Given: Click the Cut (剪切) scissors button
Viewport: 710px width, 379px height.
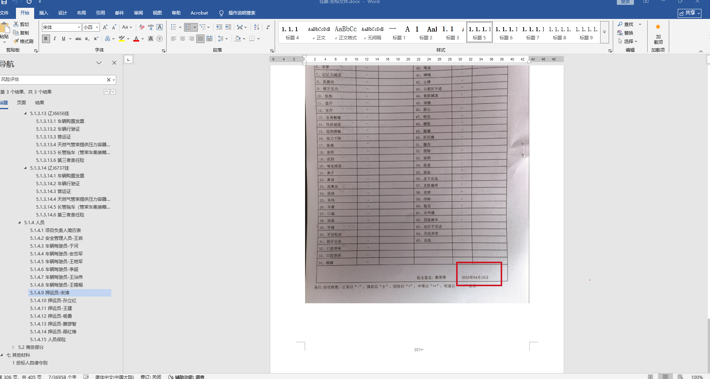Looking at the screenshot, I should (x=21, y=24).
